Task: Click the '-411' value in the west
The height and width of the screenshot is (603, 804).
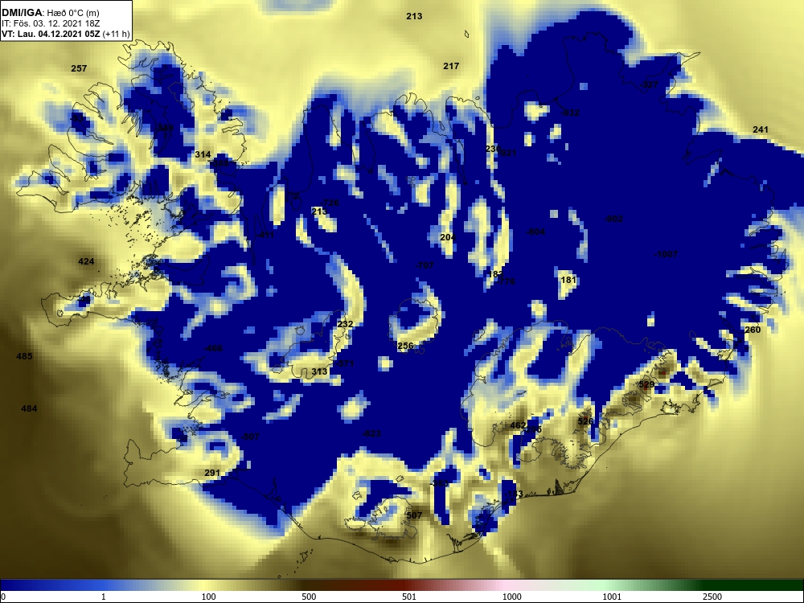Action: point(265,236)
